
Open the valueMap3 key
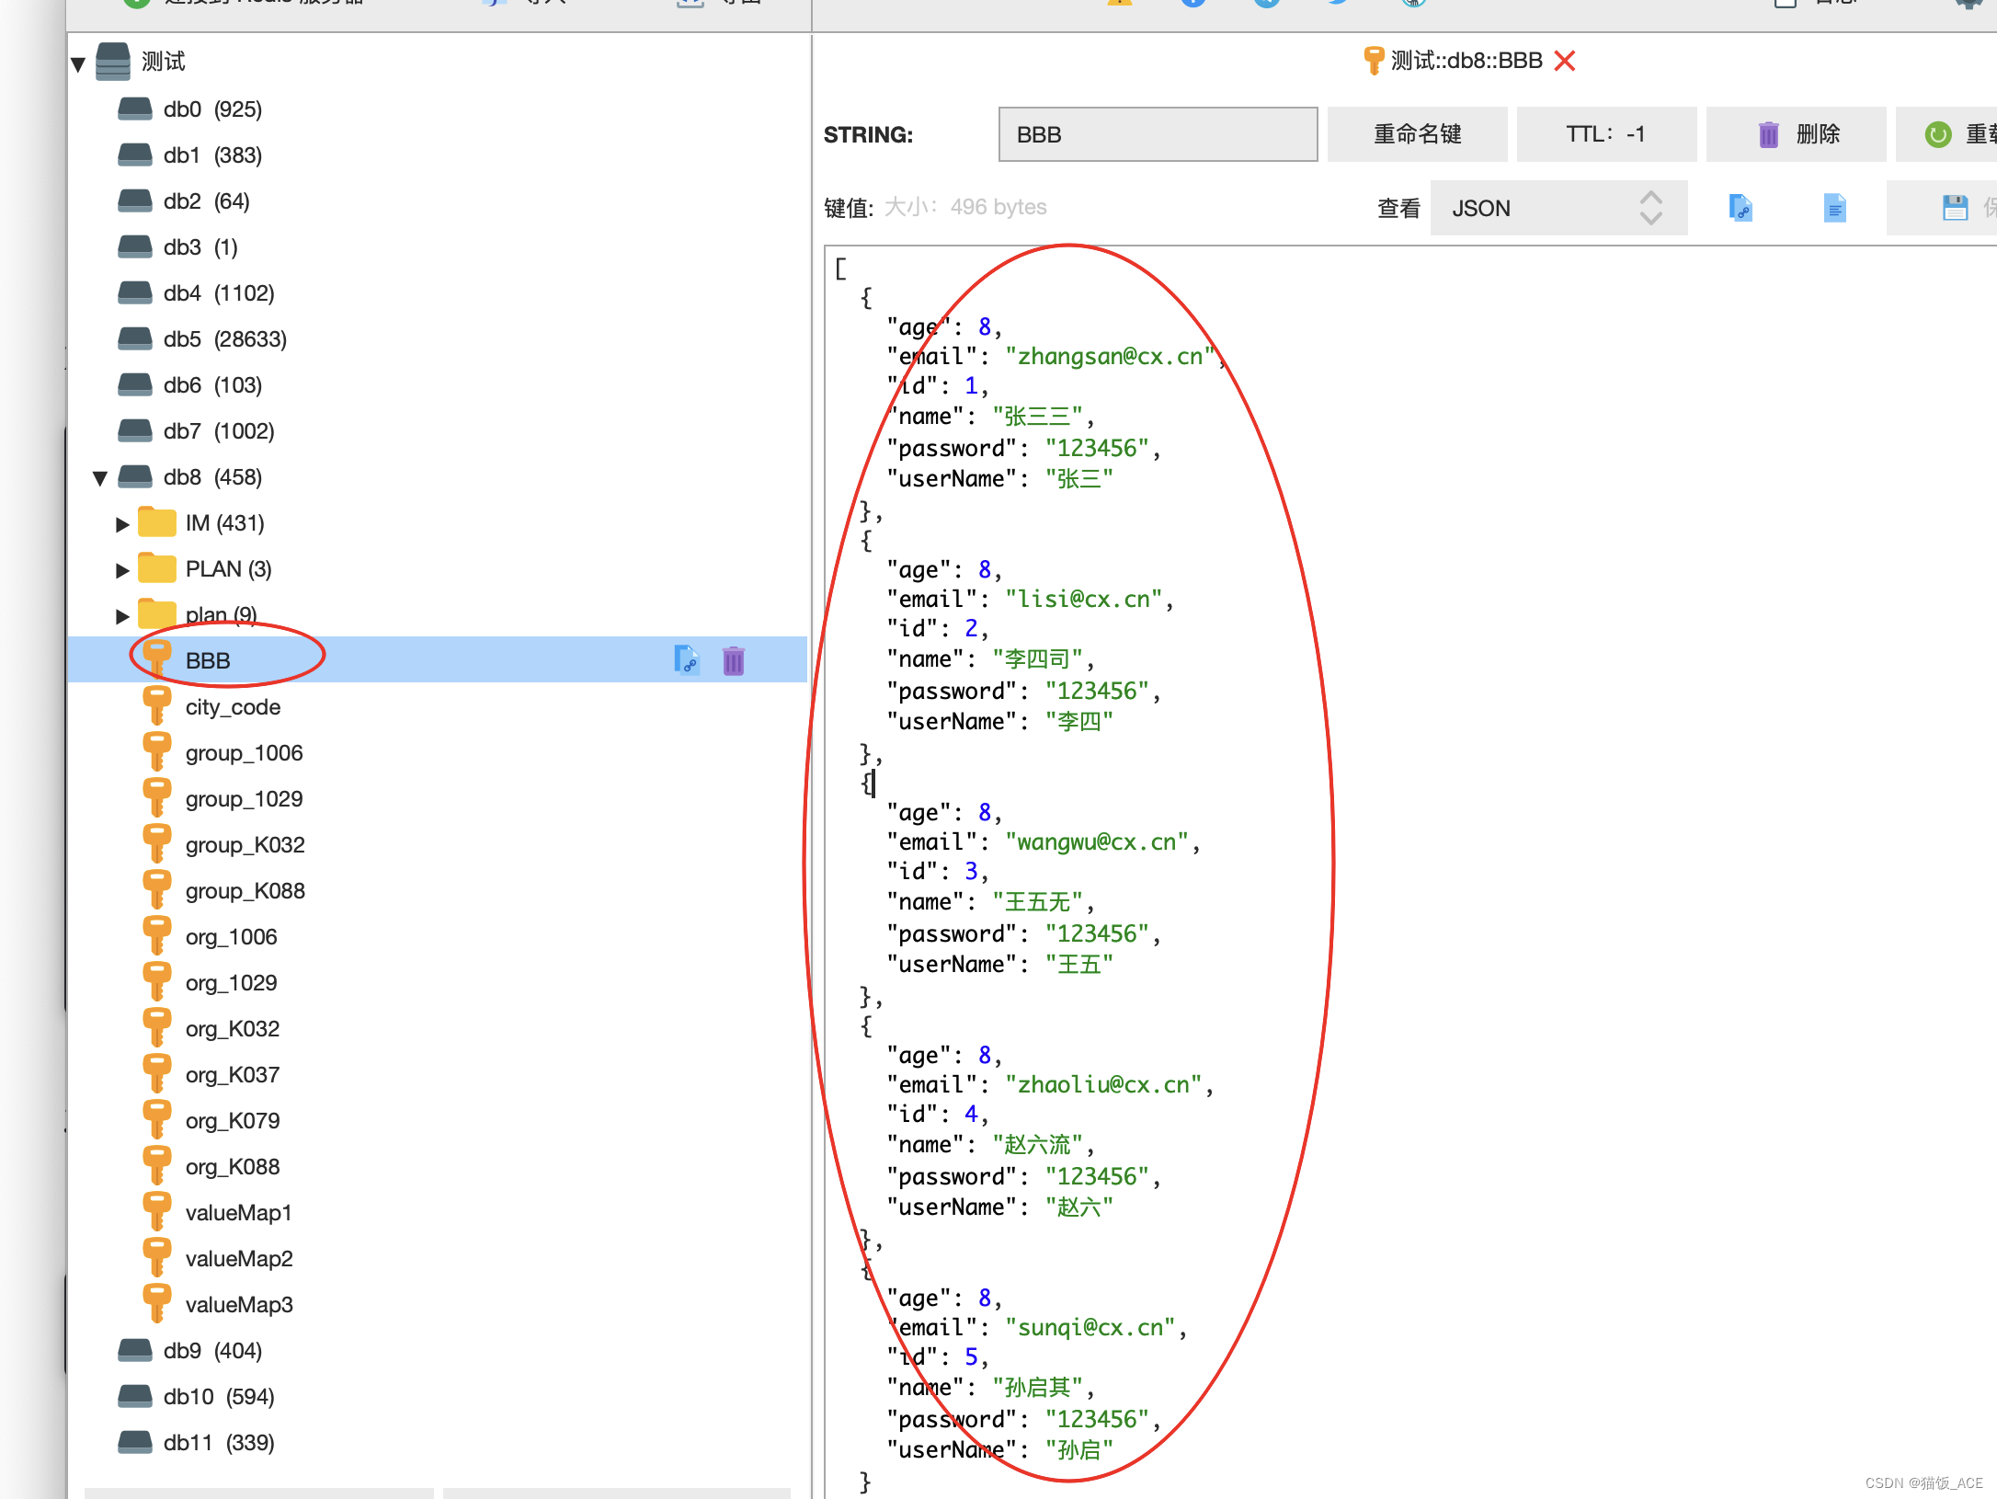[x=239, y=1305]
